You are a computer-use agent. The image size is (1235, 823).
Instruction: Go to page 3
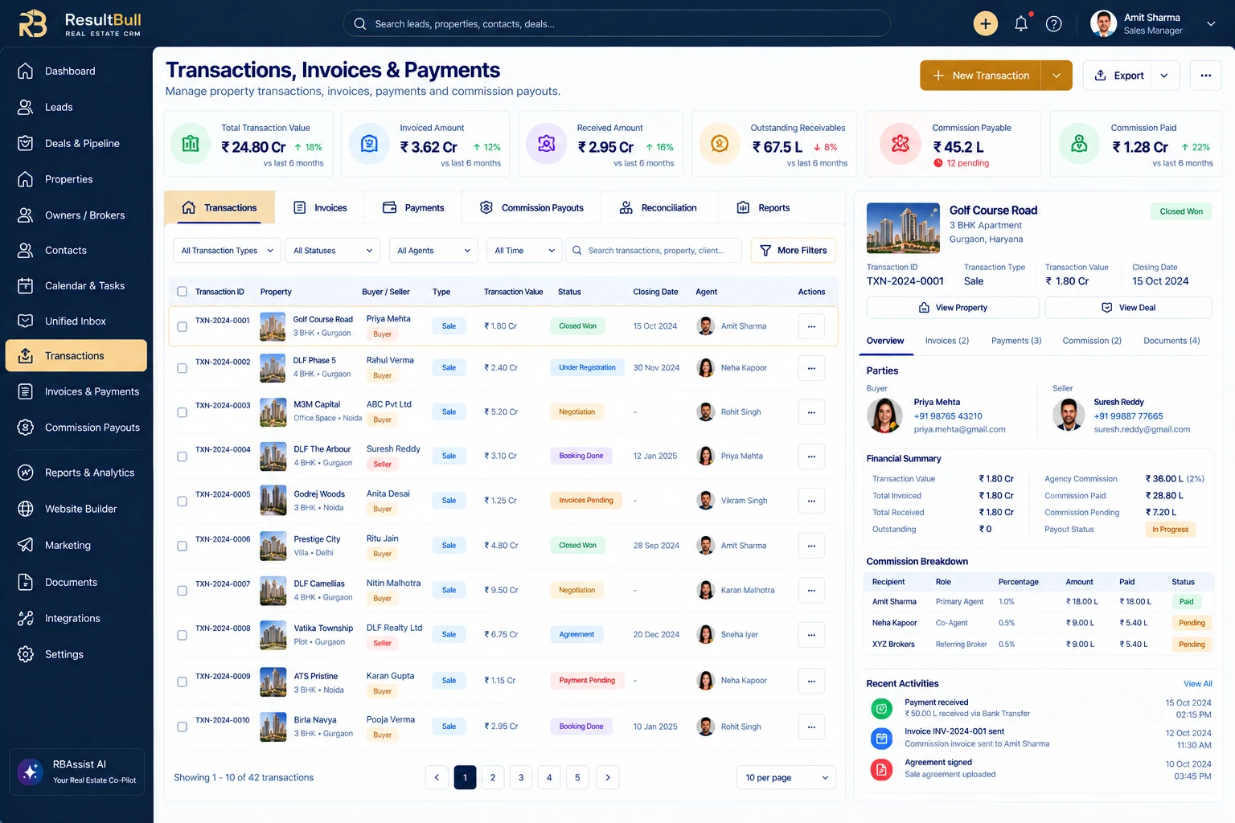coord(521,777)
